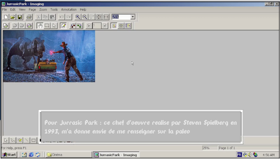The image size is (280, 159).
Task: Rotate the image right
Action: [80, 26]
